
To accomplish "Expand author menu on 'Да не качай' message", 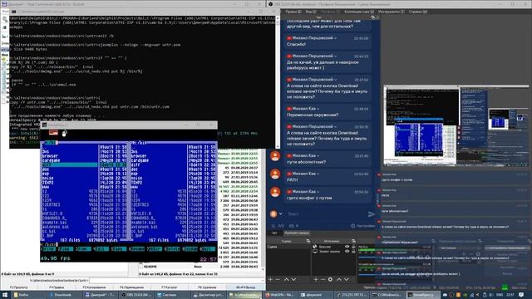I will 336,56.
